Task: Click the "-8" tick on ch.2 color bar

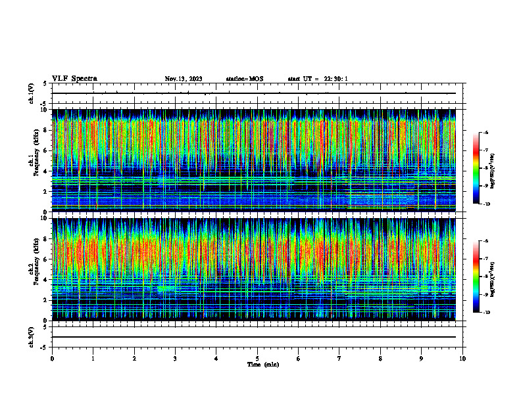Action: pyautogui.click(x=485, y=277)
